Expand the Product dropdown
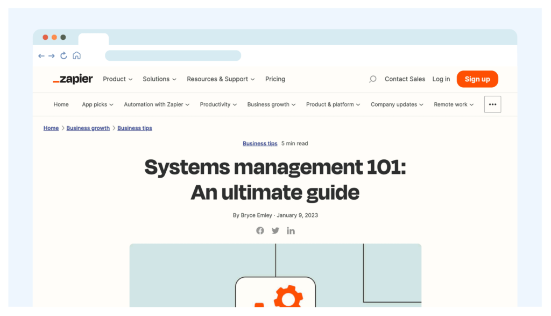This screenshot has height=316, width=551. [x=118, y=79]
